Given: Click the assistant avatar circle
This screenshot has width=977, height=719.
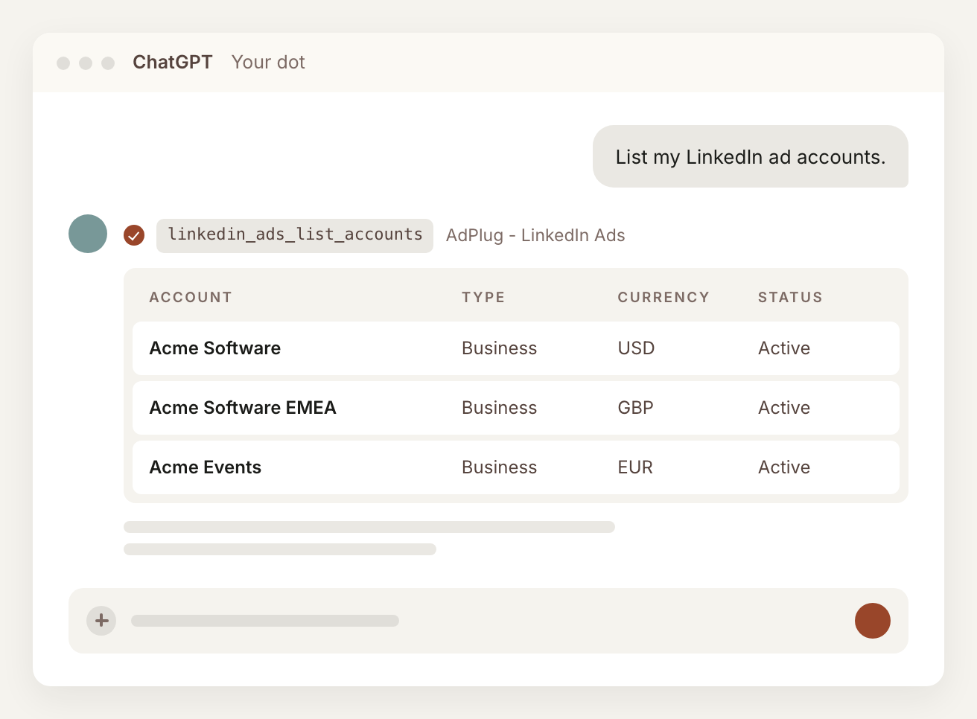Looking at the screenshot, I should point(88,234).
